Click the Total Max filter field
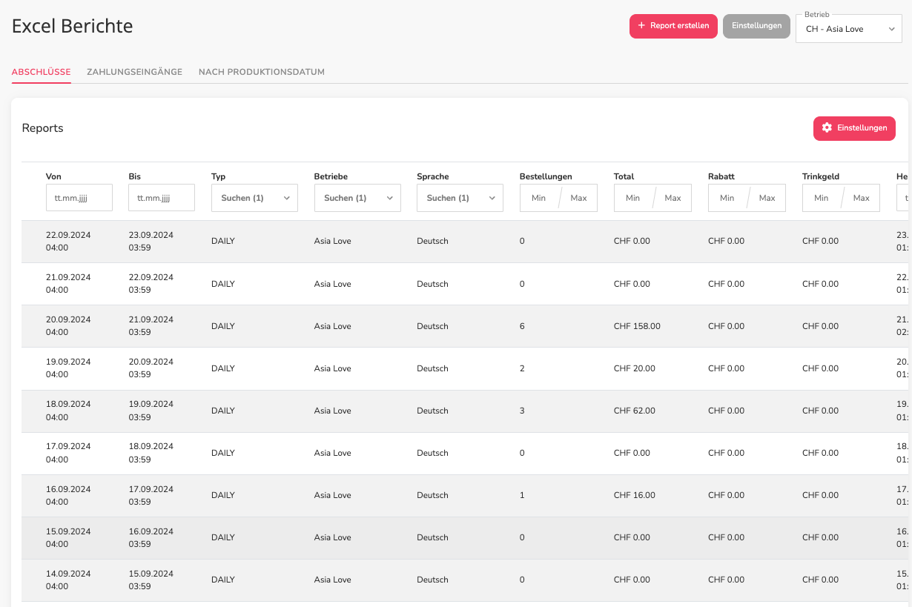 pos(673,198)
